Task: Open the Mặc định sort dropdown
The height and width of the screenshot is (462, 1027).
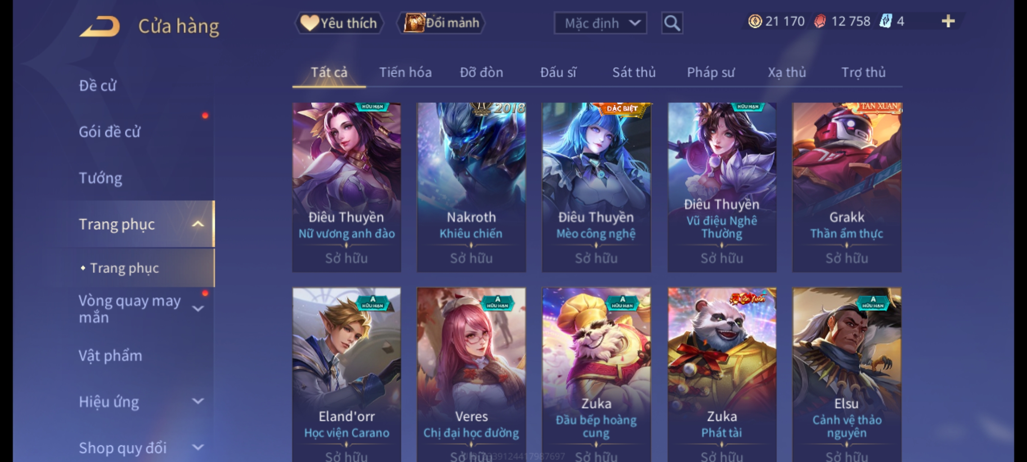Action: tap(600, 23)
